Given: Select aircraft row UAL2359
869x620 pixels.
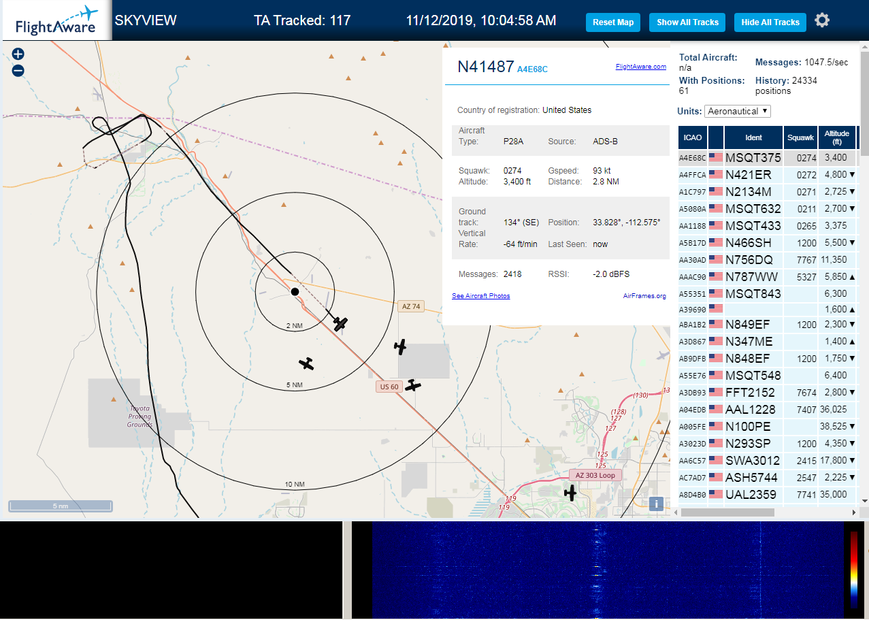Looking at the screenshot, I should 768,494.
